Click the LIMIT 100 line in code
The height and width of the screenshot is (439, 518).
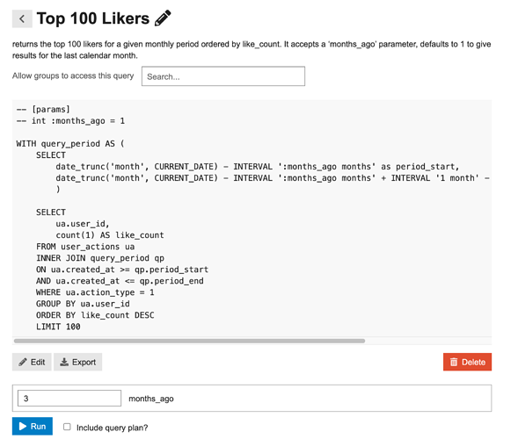coord(58,327)
